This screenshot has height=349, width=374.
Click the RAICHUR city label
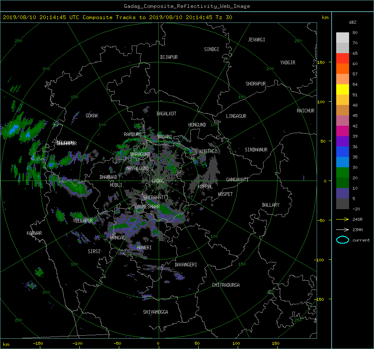click(305, 111)
